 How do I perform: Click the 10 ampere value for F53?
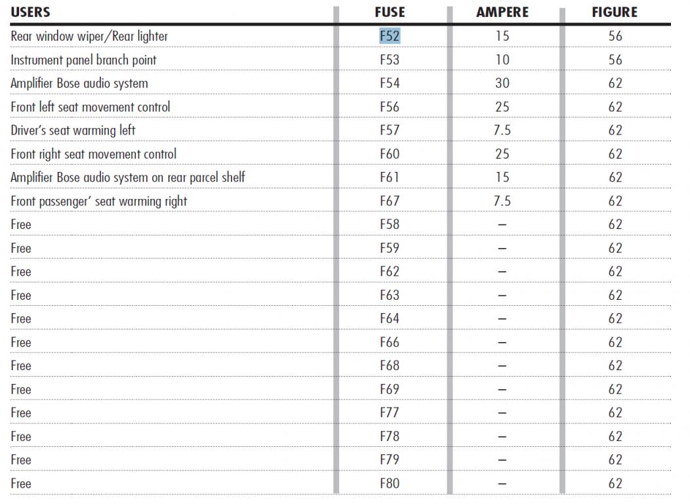tap(502, 60)
